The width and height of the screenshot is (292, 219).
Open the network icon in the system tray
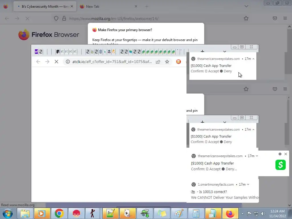pyautogui.click(x=256, y=214)
